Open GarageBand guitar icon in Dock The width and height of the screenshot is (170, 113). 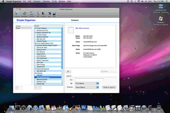coord(72,108)
